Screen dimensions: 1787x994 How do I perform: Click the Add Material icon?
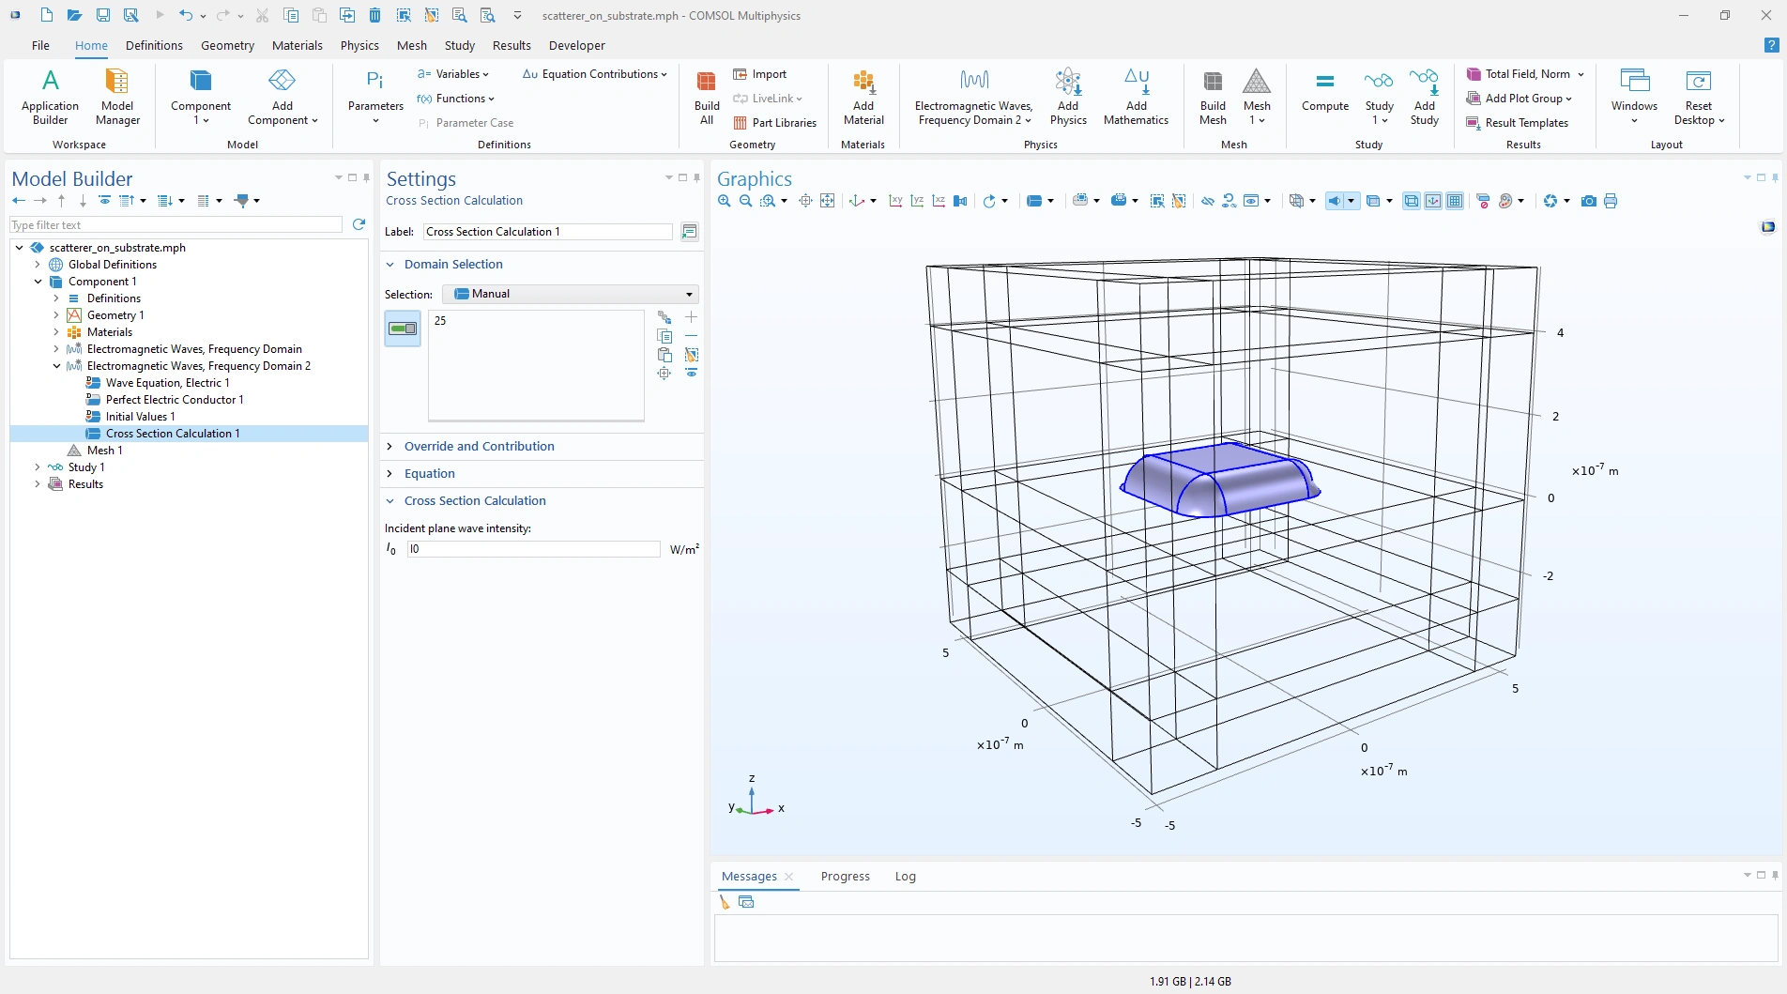pos(863,97)
